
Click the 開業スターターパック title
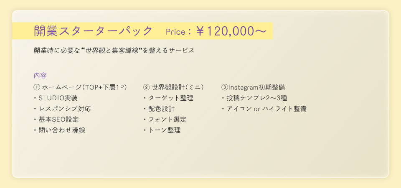click(93, 31)
